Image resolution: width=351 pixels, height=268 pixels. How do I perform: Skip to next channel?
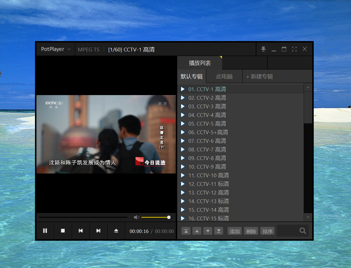pos(98,231)
